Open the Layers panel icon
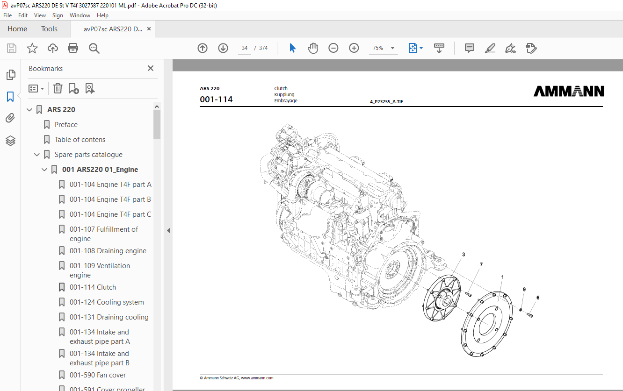Image resolution: width=623 pixels, height=391 pixels. coord(10,141)
